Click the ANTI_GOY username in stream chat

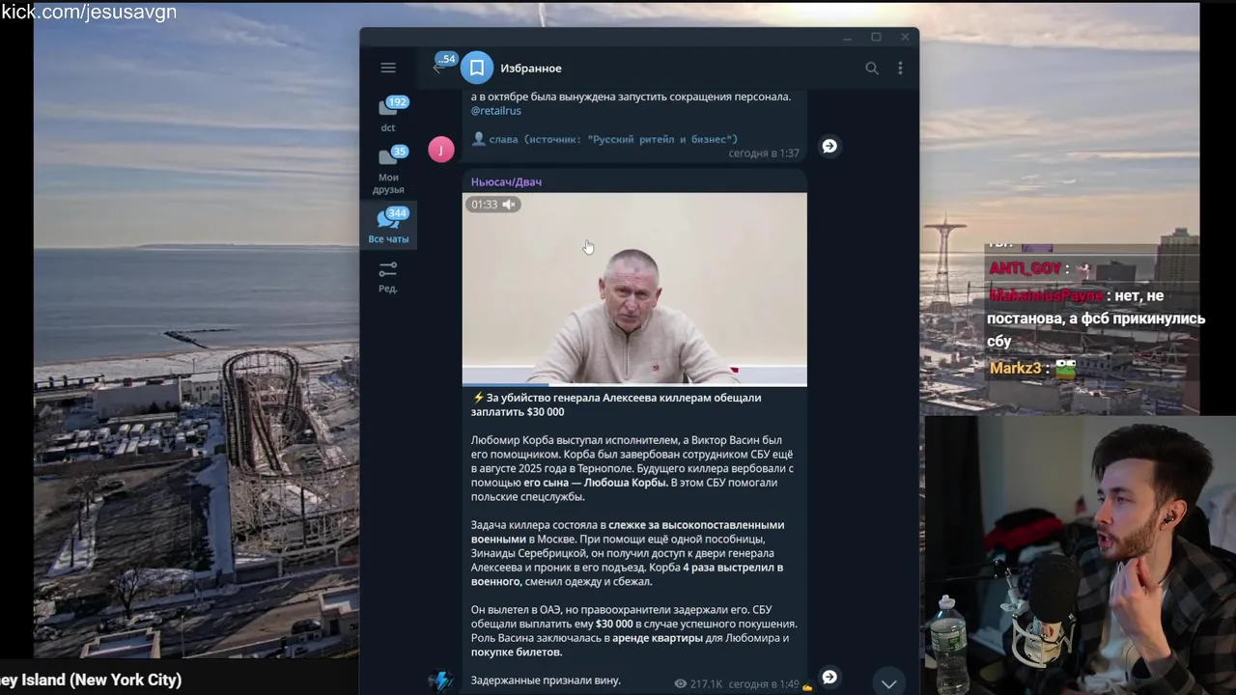pyautogui.click(x=1025, y=268)
